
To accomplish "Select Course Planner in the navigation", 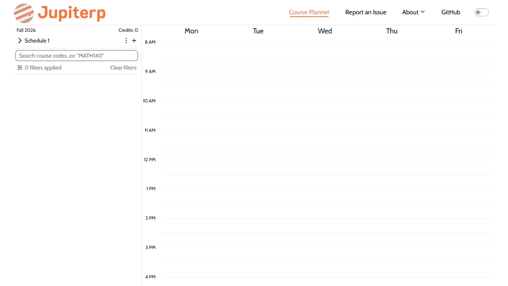I will click(x=309, y=12).
